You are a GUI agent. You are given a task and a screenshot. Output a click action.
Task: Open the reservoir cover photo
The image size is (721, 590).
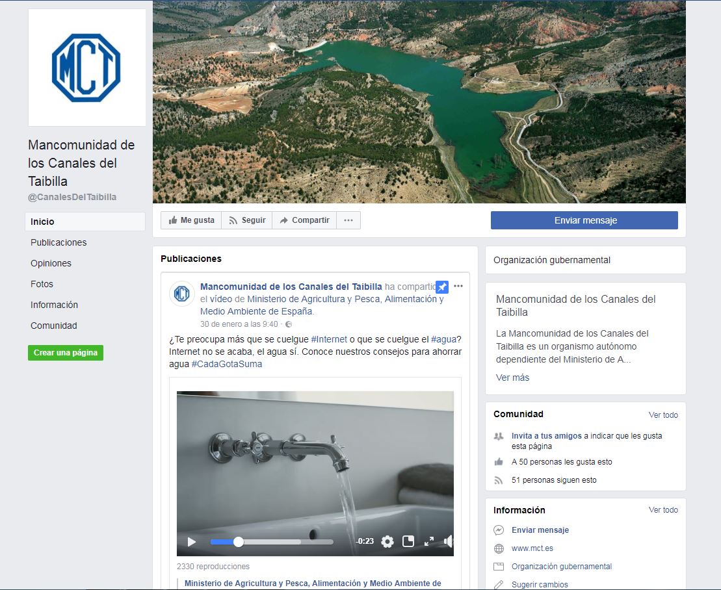pos(419,101)
